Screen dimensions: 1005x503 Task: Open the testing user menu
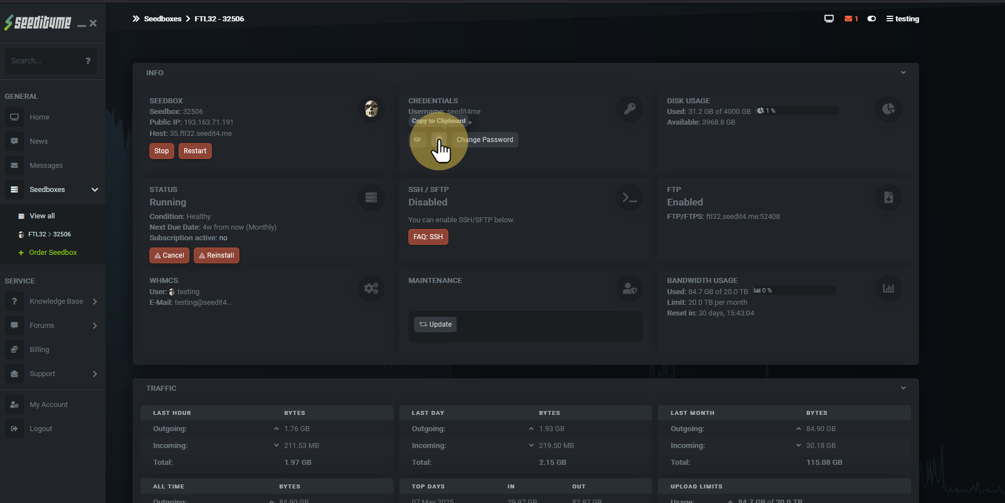(x=903, y=19)
